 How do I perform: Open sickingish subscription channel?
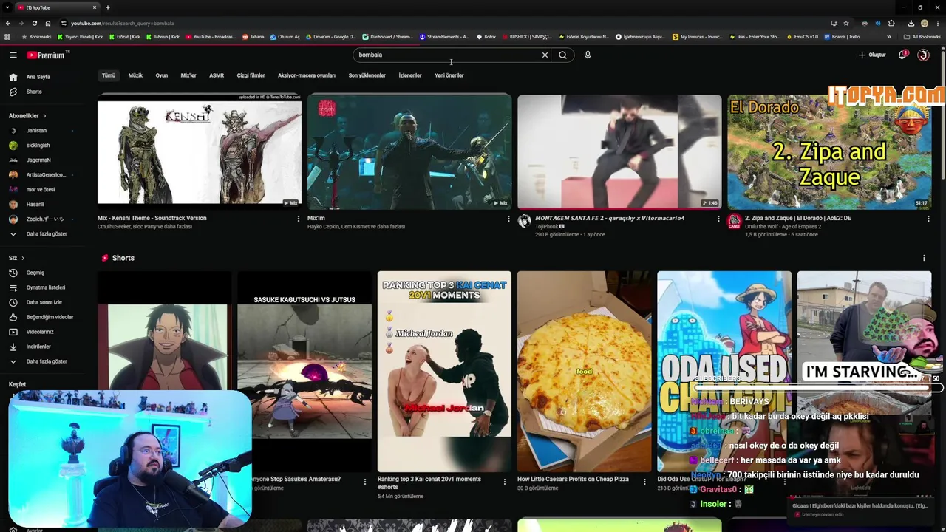(38, 146)
